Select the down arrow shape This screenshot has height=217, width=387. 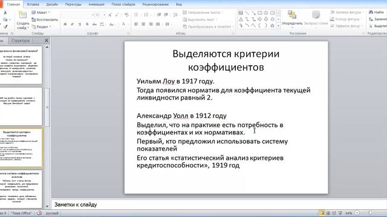(x=266, y=19)
